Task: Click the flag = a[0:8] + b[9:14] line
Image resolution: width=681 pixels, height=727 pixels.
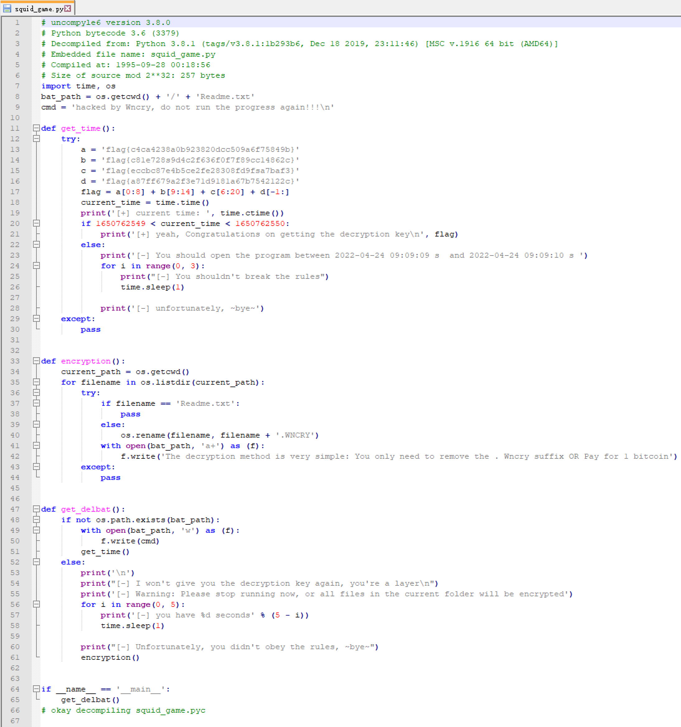Action: click(185, 192)
